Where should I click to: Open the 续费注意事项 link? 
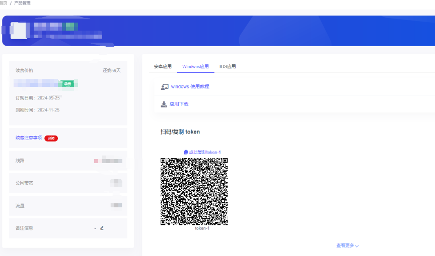(x=29, y=138)
